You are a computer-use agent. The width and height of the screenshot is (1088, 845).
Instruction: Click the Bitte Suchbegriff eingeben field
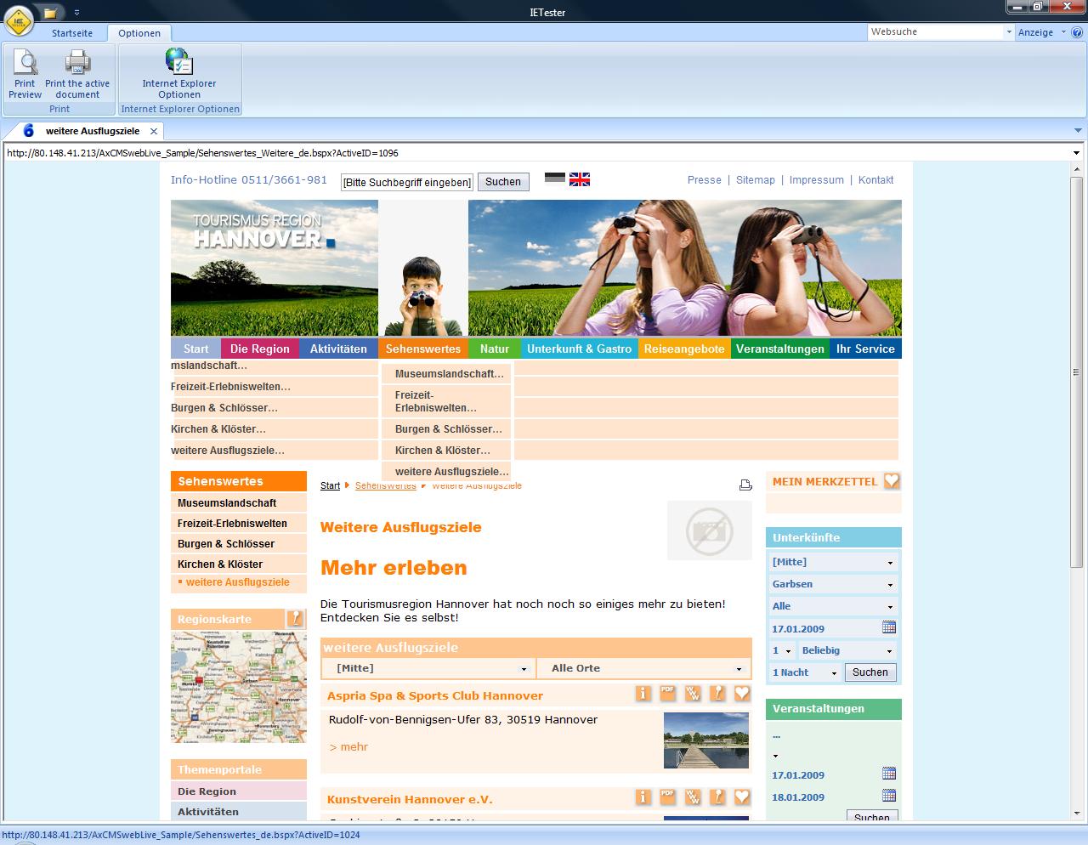(x=406, y=183)
